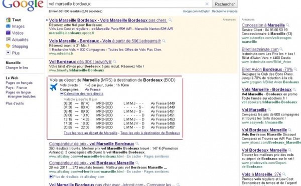
Task: Expand the Plus dropdown in sidebar
Action: click(x=8, y=52)
